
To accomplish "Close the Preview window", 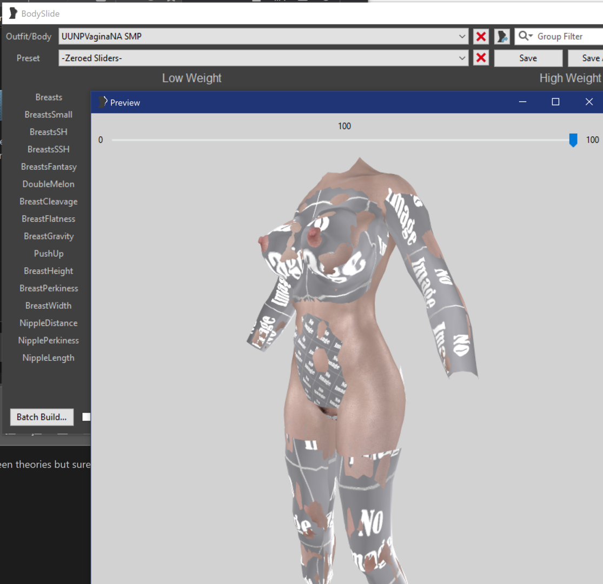I will [x=589, y=102].
